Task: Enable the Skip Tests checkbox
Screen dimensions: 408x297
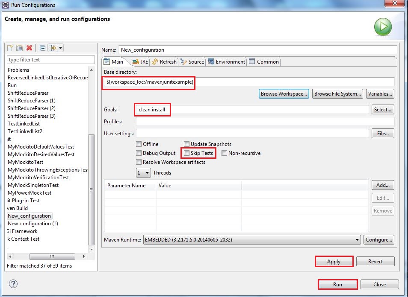Action: click(x=187, y=153)
